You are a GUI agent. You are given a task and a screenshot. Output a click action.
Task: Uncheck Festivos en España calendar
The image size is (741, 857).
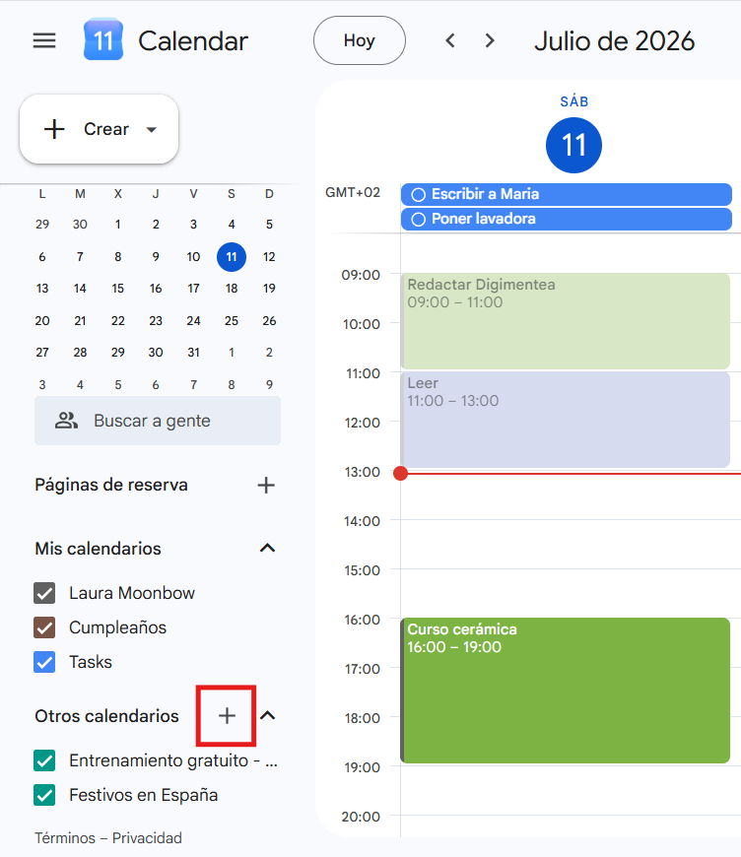coord(44,795)
